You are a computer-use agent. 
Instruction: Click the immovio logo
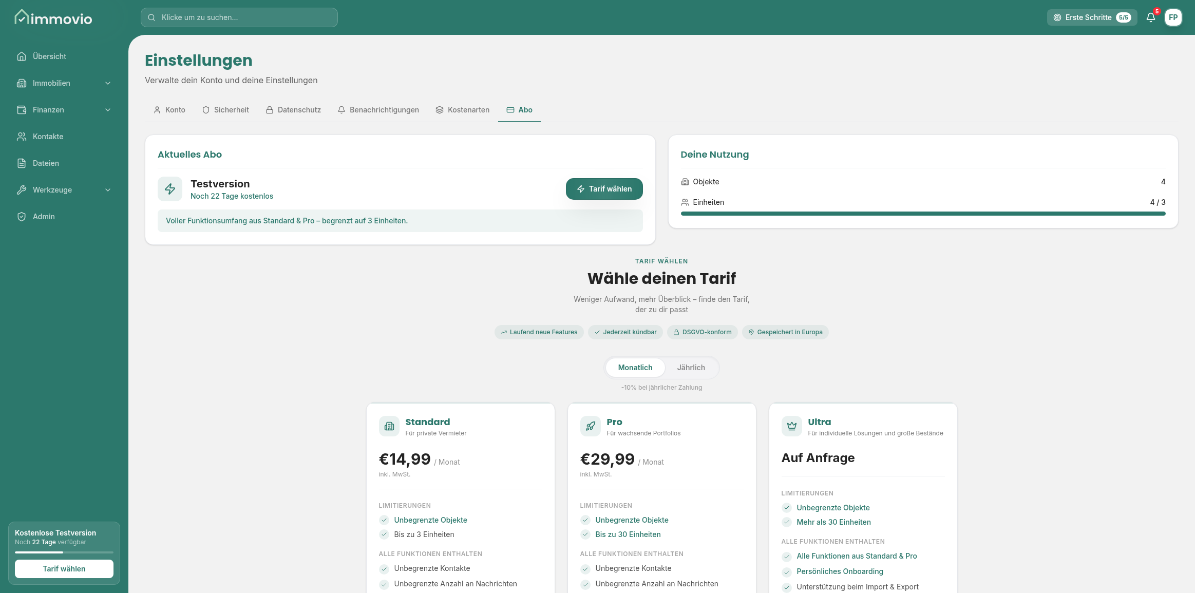(x=53, y=18)
